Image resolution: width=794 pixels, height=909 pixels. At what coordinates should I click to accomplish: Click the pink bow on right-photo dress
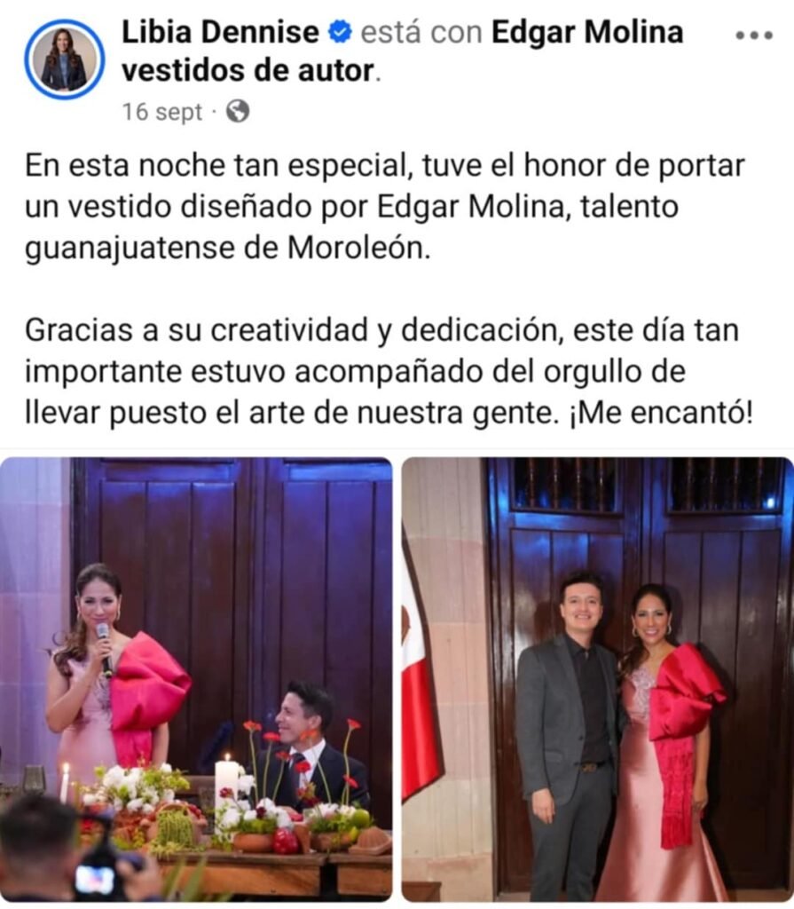tap(687, 692)
